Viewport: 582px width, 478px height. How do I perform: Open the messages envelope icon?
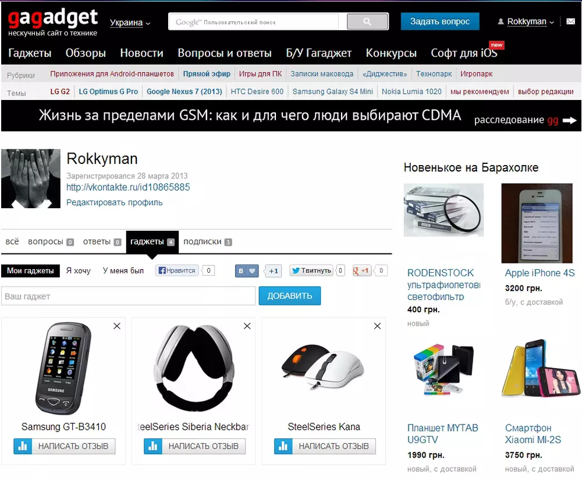click(570, 22)
